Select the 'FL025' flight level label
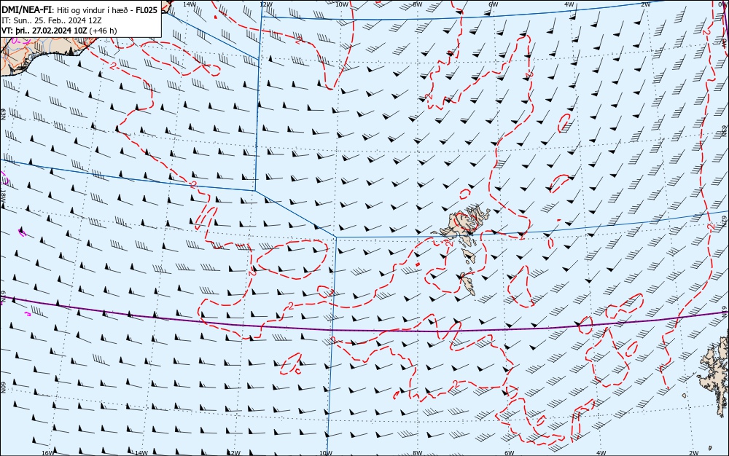 pos(147,9)
